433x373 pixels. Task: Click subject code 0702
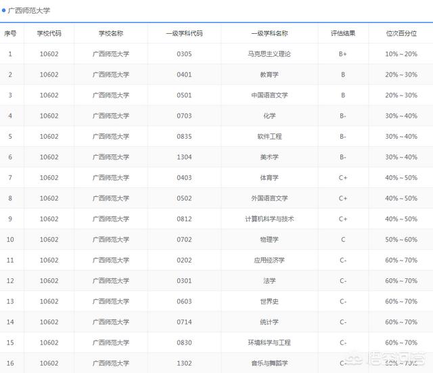click(x=184, y=240)
